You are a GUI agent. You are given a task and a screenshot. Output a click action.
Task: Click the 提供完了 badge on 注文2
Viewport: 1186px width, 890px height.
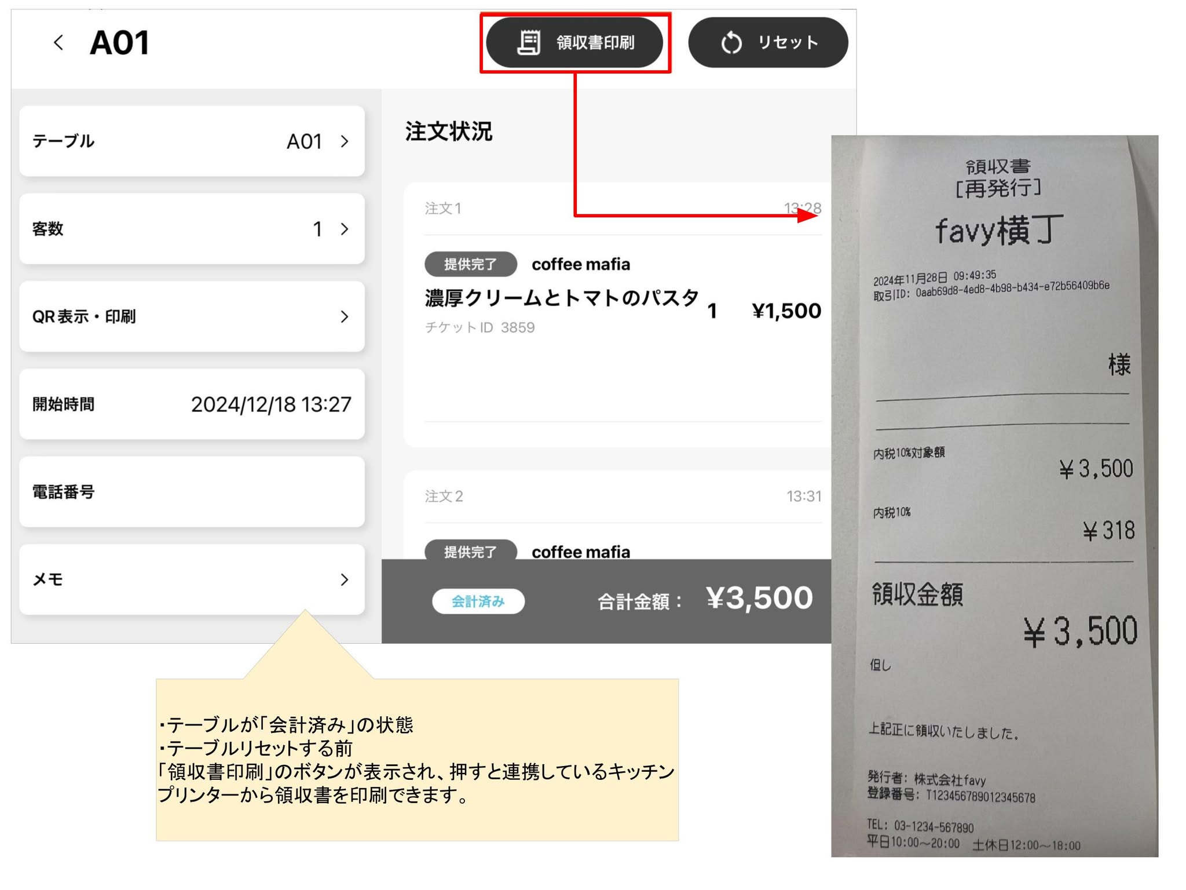(470, 551)
